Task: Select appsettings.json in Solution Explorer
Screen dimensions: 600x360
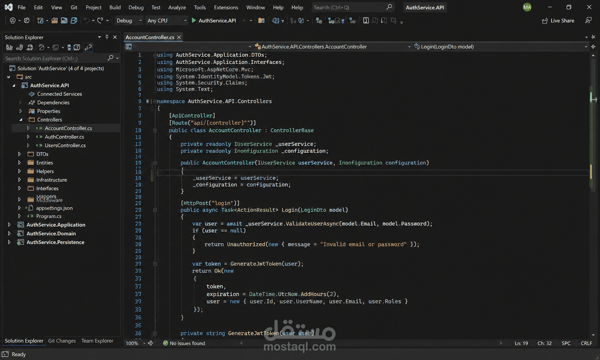Action: (54, 208)
